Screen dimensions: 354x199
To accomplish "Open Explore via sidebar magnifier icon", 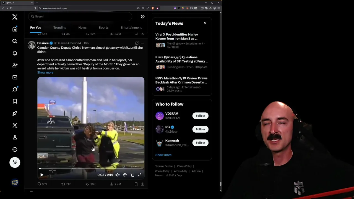I will [x=15, y=41].
